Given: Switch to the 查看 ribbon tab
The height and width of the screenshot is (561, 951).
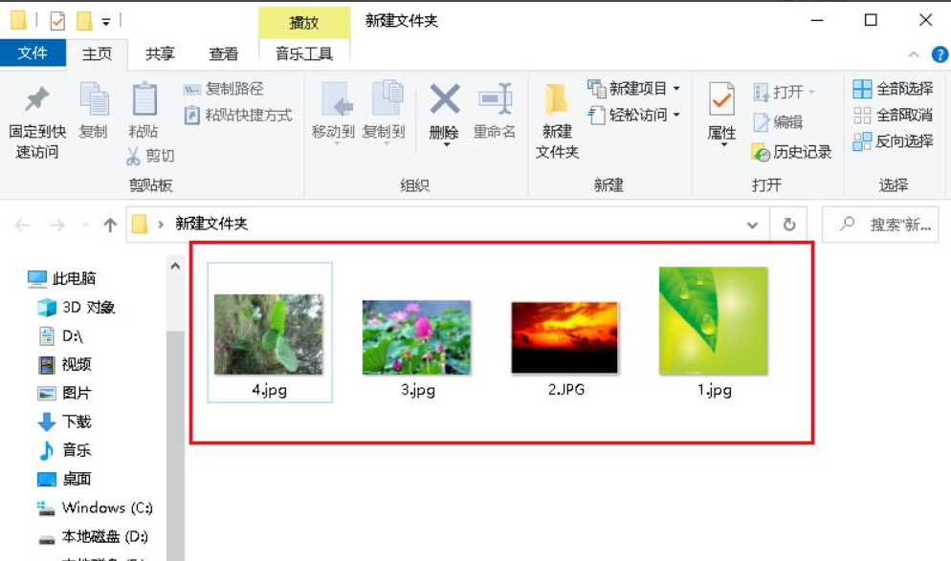Looking at the screenshot, I should 223,54.
